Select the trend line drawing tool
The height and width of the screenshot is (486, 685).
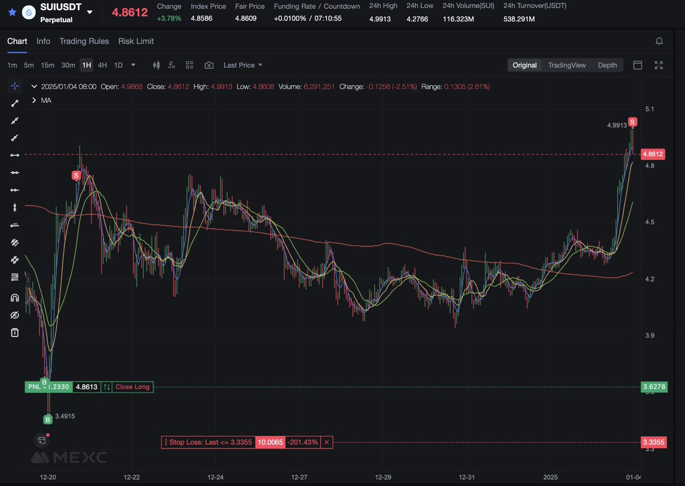pyautogui.click(x=15, y=103)
